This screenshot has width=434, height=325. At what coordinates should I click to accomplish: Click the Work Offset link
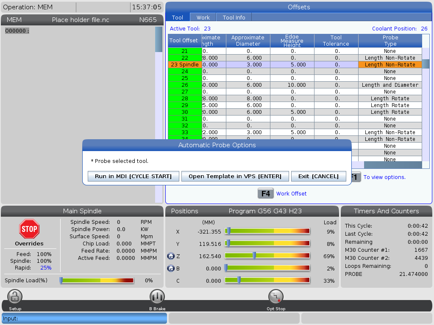click(x=292, y=193)
